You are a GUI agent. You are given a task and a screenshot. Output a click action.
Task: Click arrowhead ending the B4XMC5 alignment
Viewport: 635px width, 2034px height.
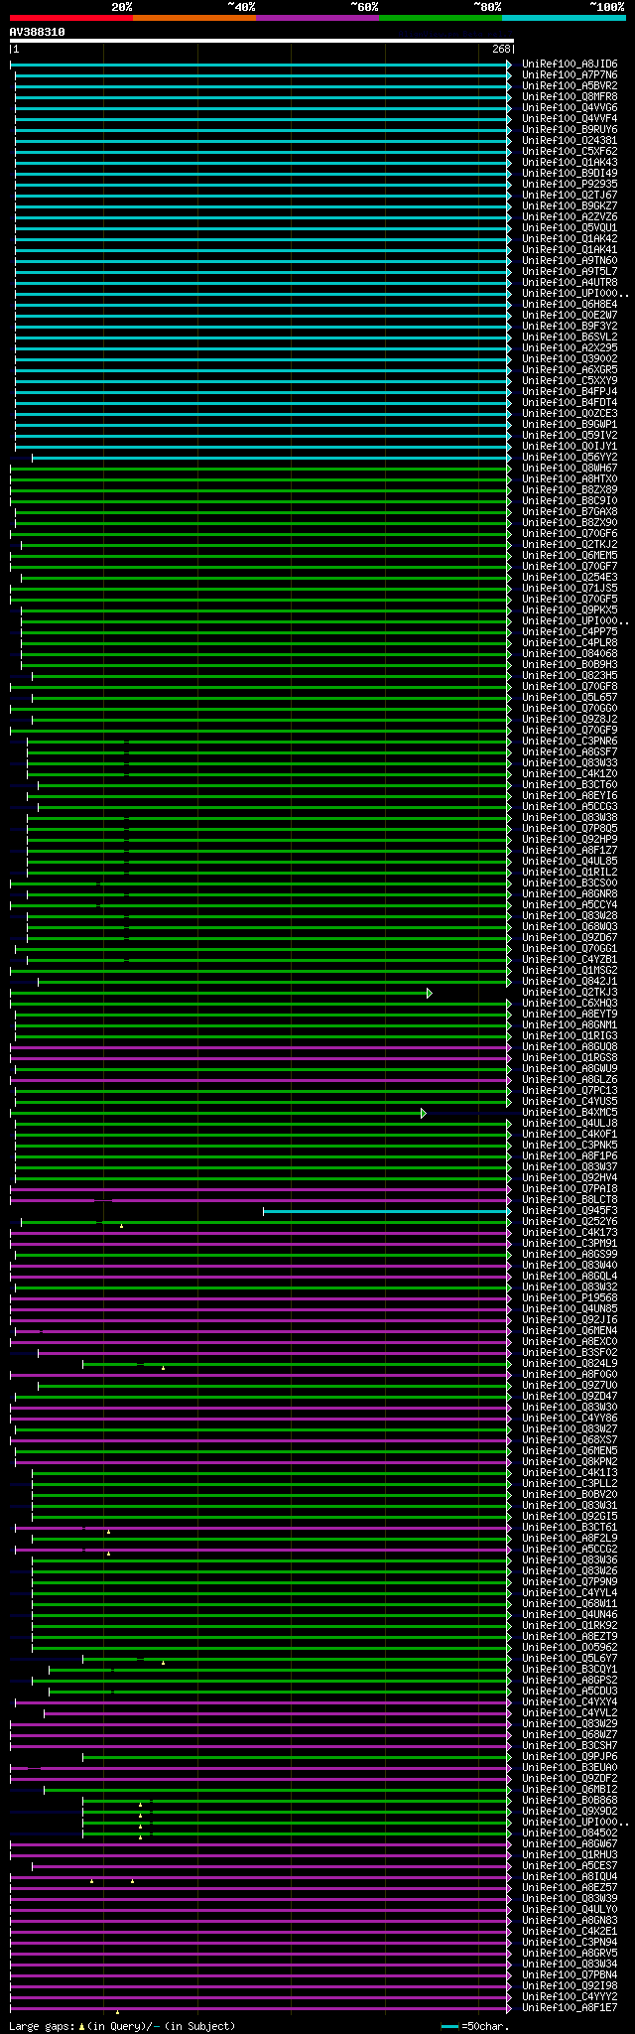[424, 1113]
